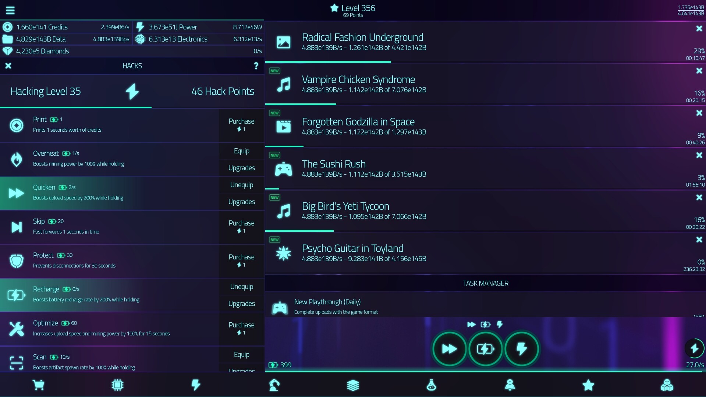Purchase the Skip hack

pyautogui.click(x=241, y=227)
